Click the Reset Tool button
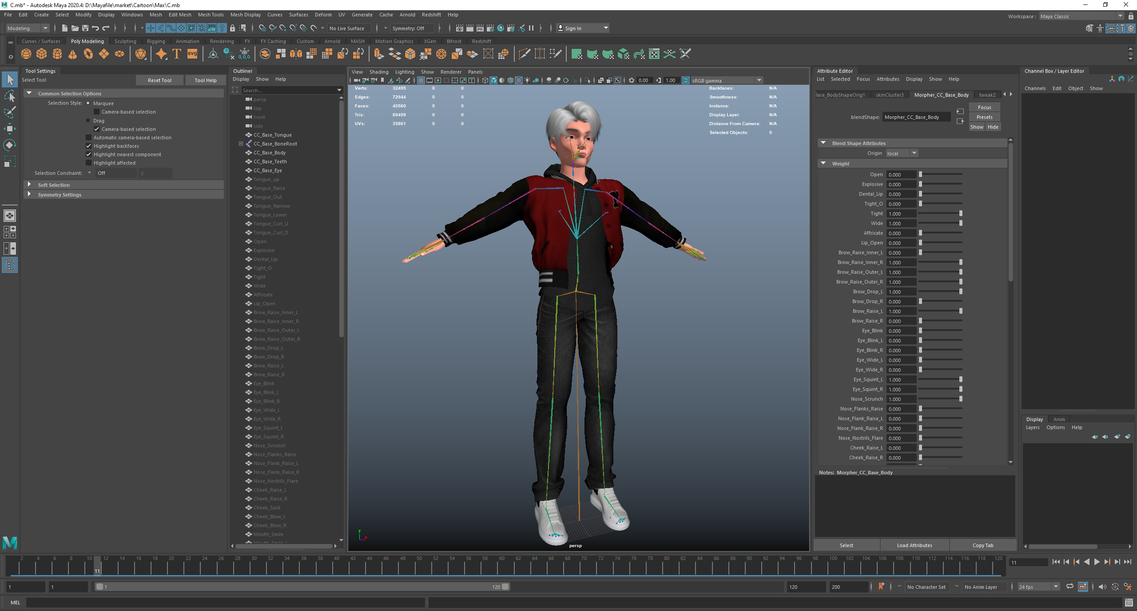Viewport: 1137px width, 611px height. pyautogui.click(x=159, y=80)
